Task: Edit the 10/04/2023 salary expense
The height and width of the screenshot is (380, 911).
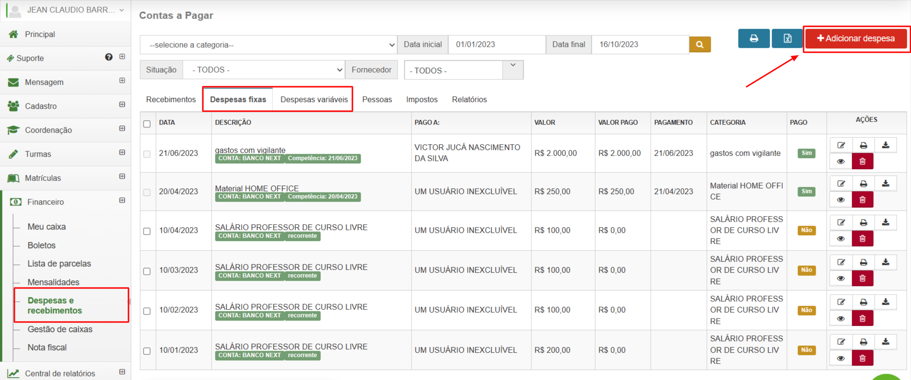Action: (x=841, y=222)
